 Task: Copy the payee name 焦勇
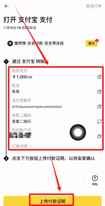pyautogui.click(x=99, y=92)
